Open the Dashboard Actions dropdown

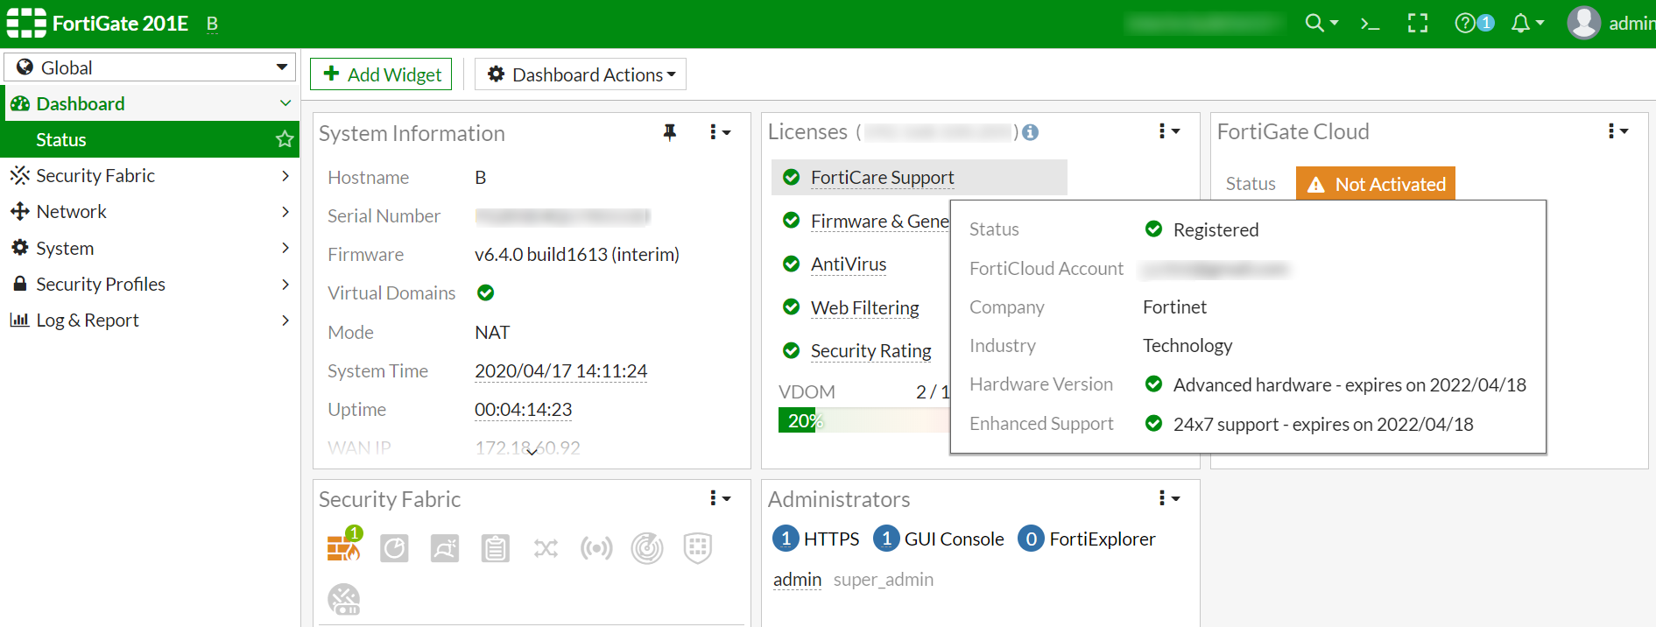[x=581, y=74]
